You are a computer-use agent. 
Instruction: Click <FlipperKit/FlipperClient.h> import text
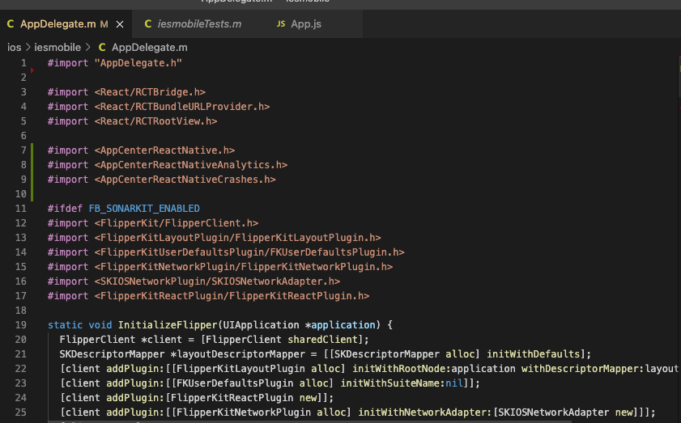pyautogui.click(x=177, y=223)
